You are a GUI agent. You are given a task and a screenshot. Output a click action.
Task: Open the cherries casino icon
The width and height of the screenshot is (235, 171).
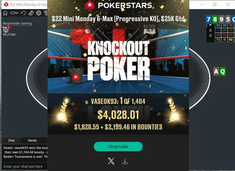31,13
